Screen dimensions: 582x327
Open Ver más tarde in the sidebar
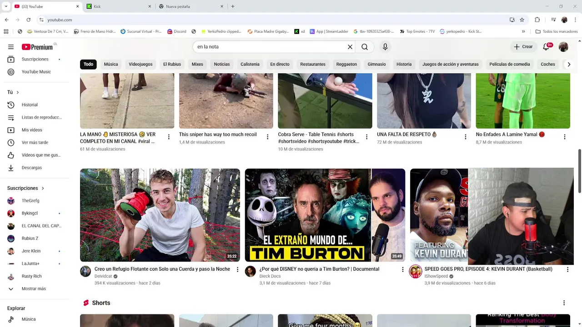coord(35,143)
